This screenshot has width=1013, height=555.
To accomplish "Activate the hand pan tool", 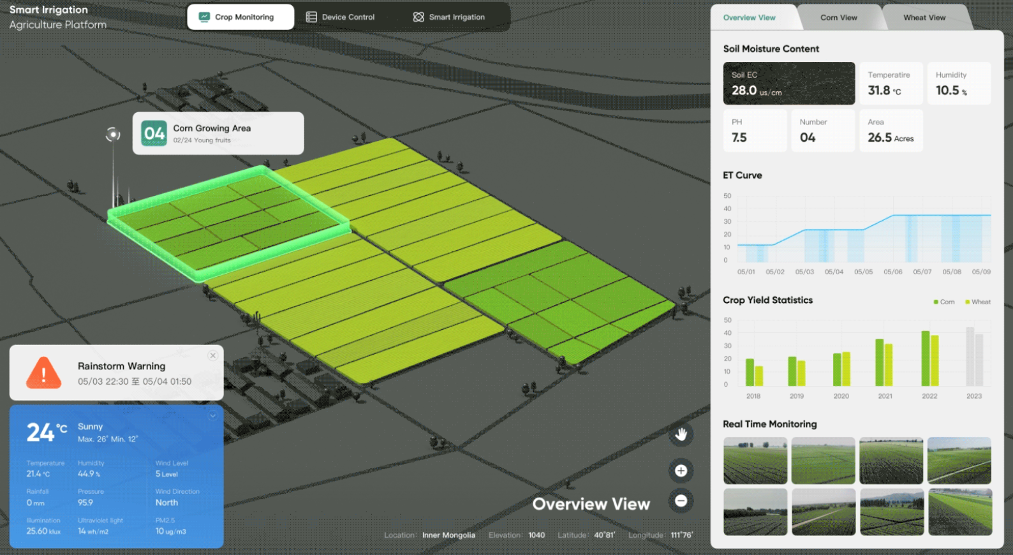I will 681,434.
